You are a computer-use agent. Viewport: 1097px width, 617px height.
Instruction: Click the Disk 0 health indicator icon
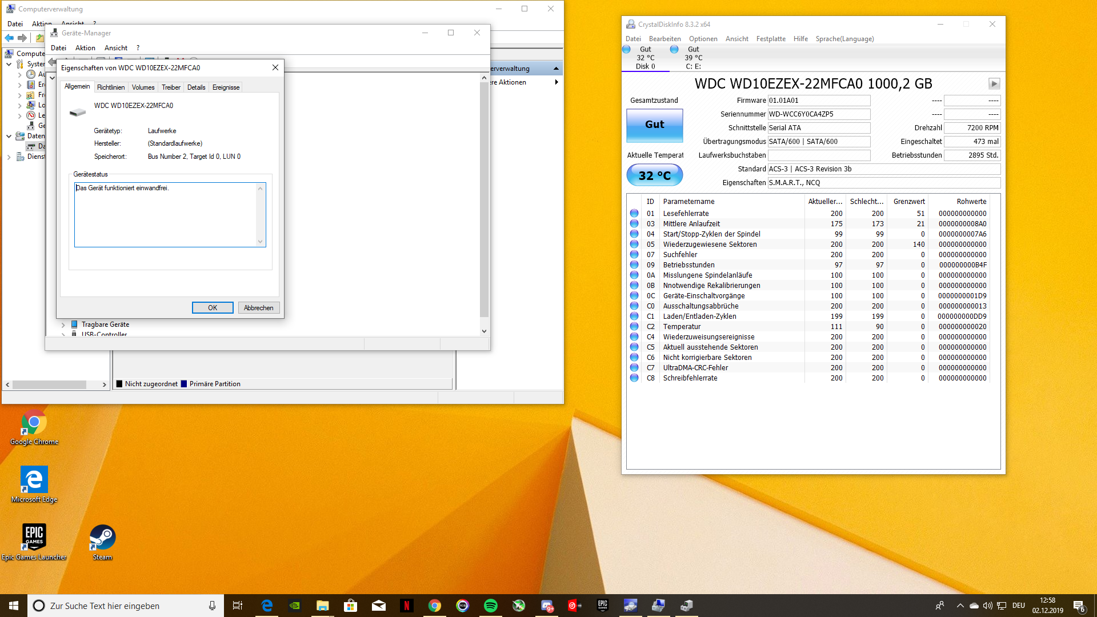tap(626, 50)
